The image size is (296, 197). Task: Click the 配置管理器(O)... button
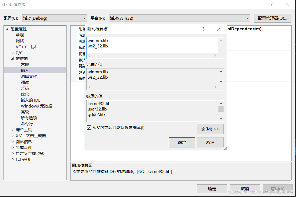pos(272,18)
